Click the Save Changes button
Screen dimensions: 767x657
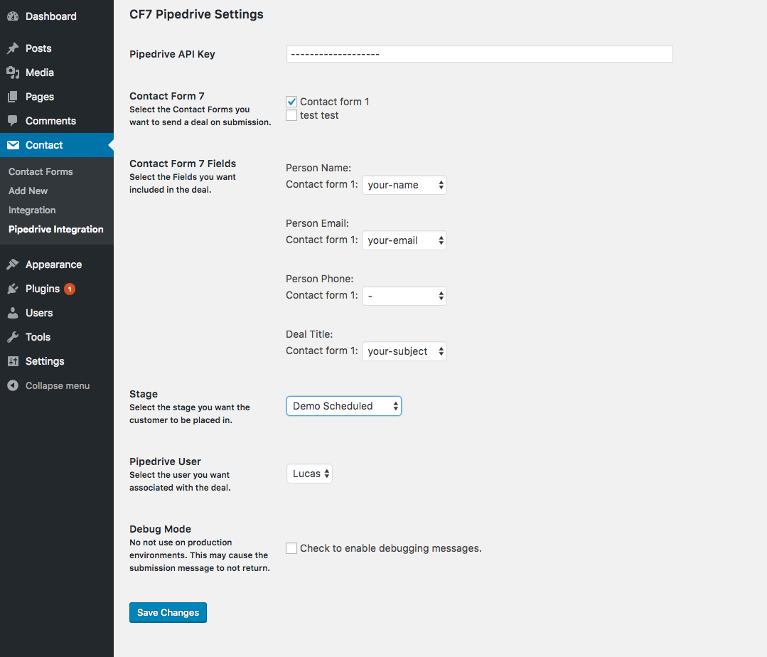168,612
